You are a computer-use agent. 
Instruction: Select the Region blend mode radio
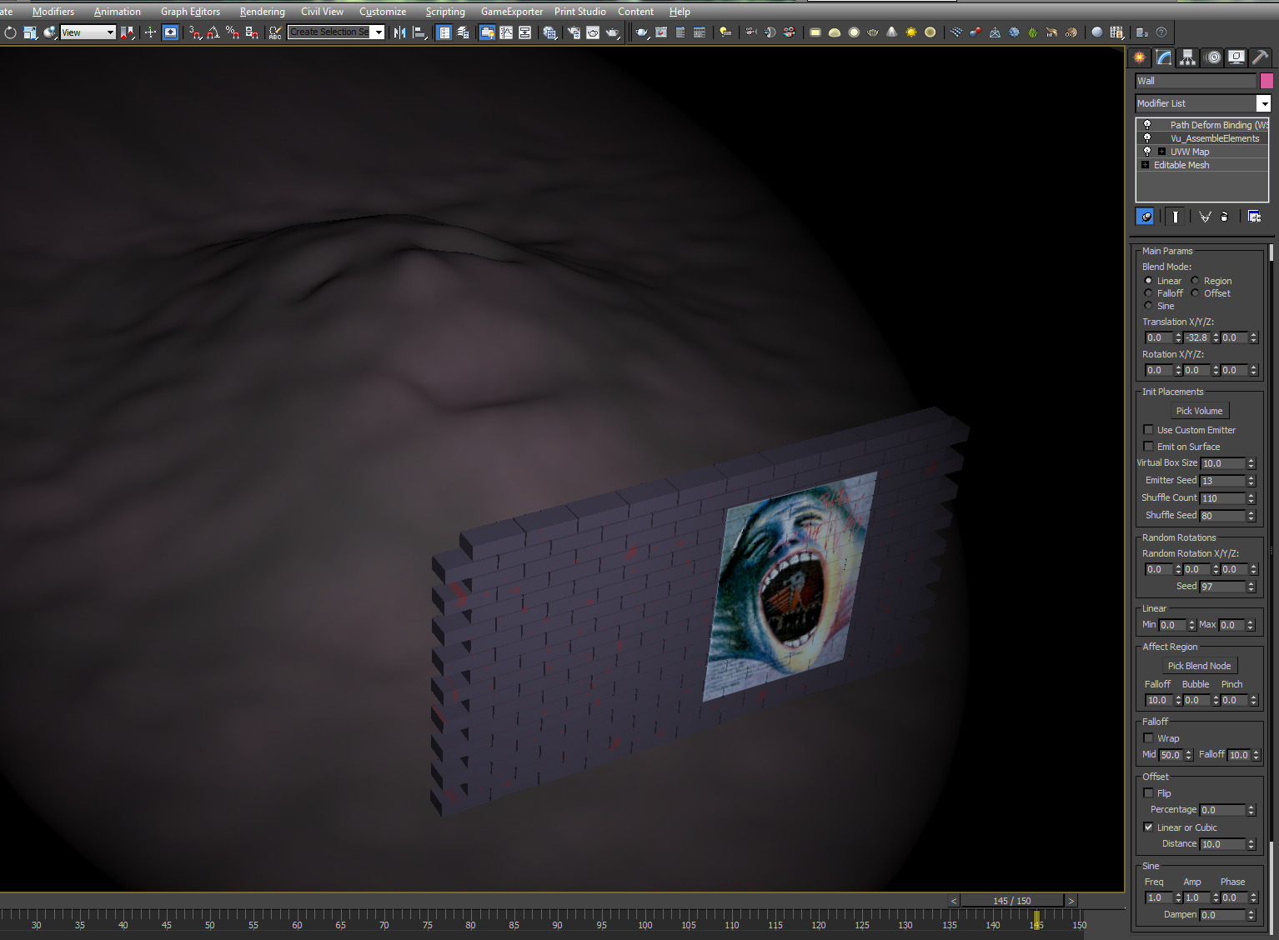[x=1196, y=281]
